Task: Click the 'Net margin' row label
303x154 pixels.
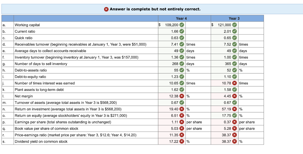Action: (x=24, y=96)
